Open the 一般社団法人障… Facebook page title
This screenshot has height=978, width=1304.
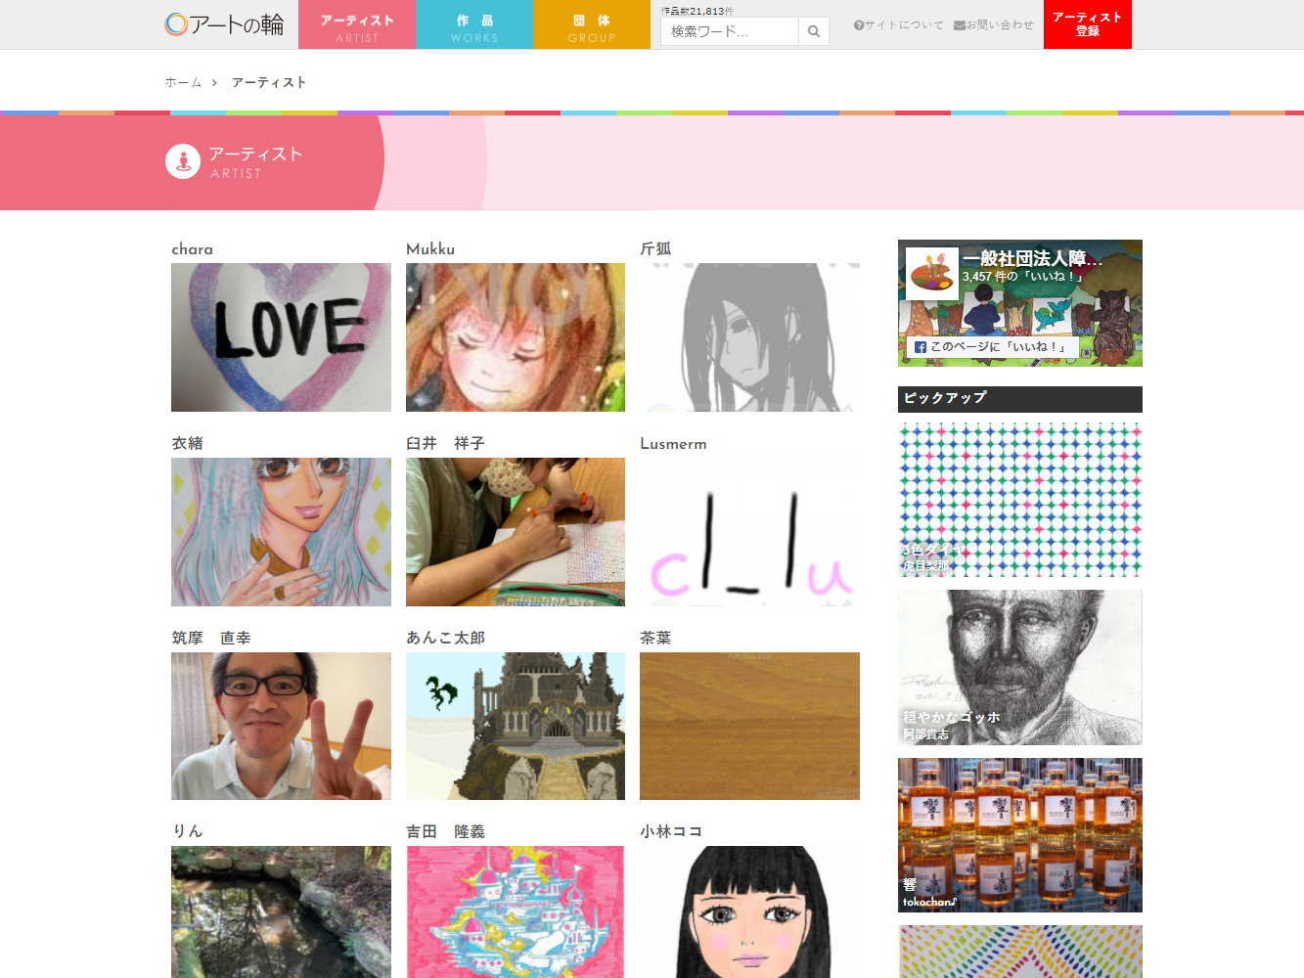pyautogui.click(x=1031, y=258)
